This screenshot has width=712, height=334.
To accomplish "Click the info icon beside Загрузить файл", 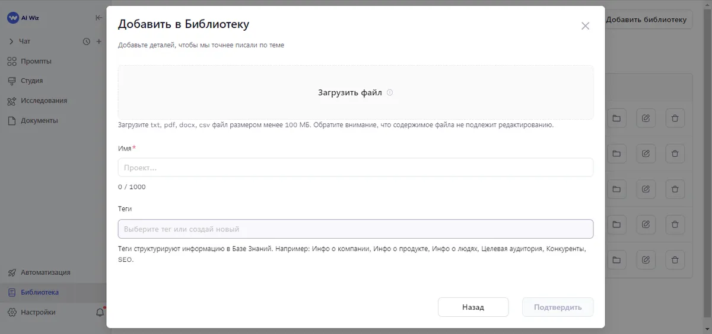I will (390, 92).
